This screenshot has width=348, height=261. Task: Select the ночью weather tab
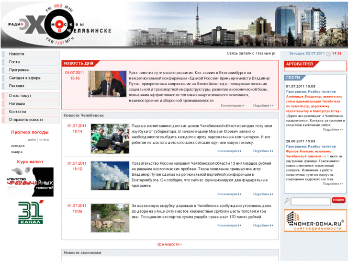44,140
